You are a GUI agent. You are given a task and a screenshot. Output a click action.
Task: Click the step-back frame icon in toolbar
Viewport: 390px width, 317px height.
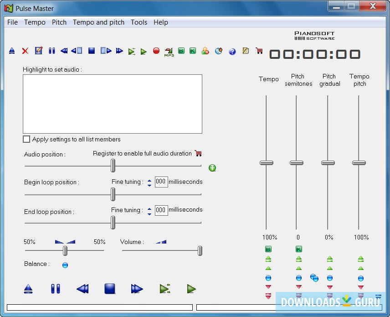tap(77, 51)
